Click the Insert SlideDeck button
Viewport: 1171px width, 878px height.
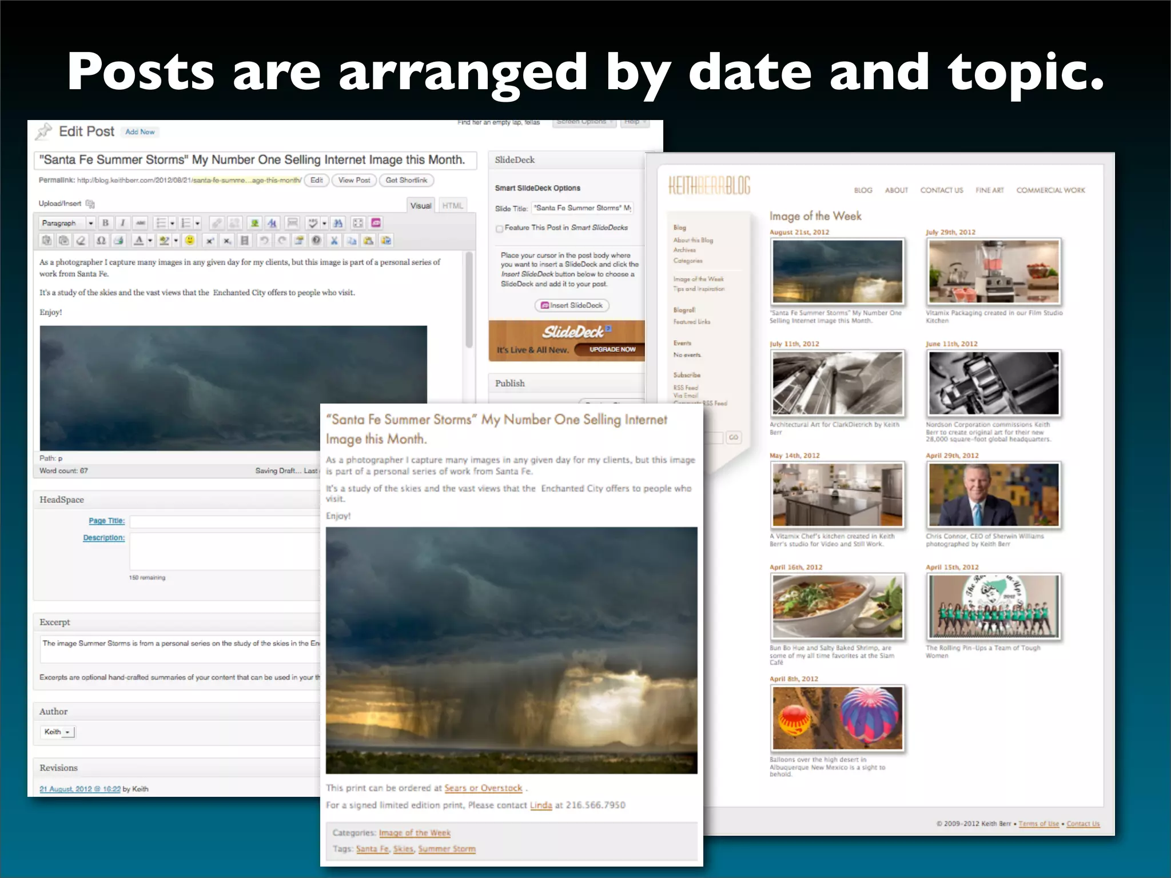pyautogui.click(x=572, y=305)
